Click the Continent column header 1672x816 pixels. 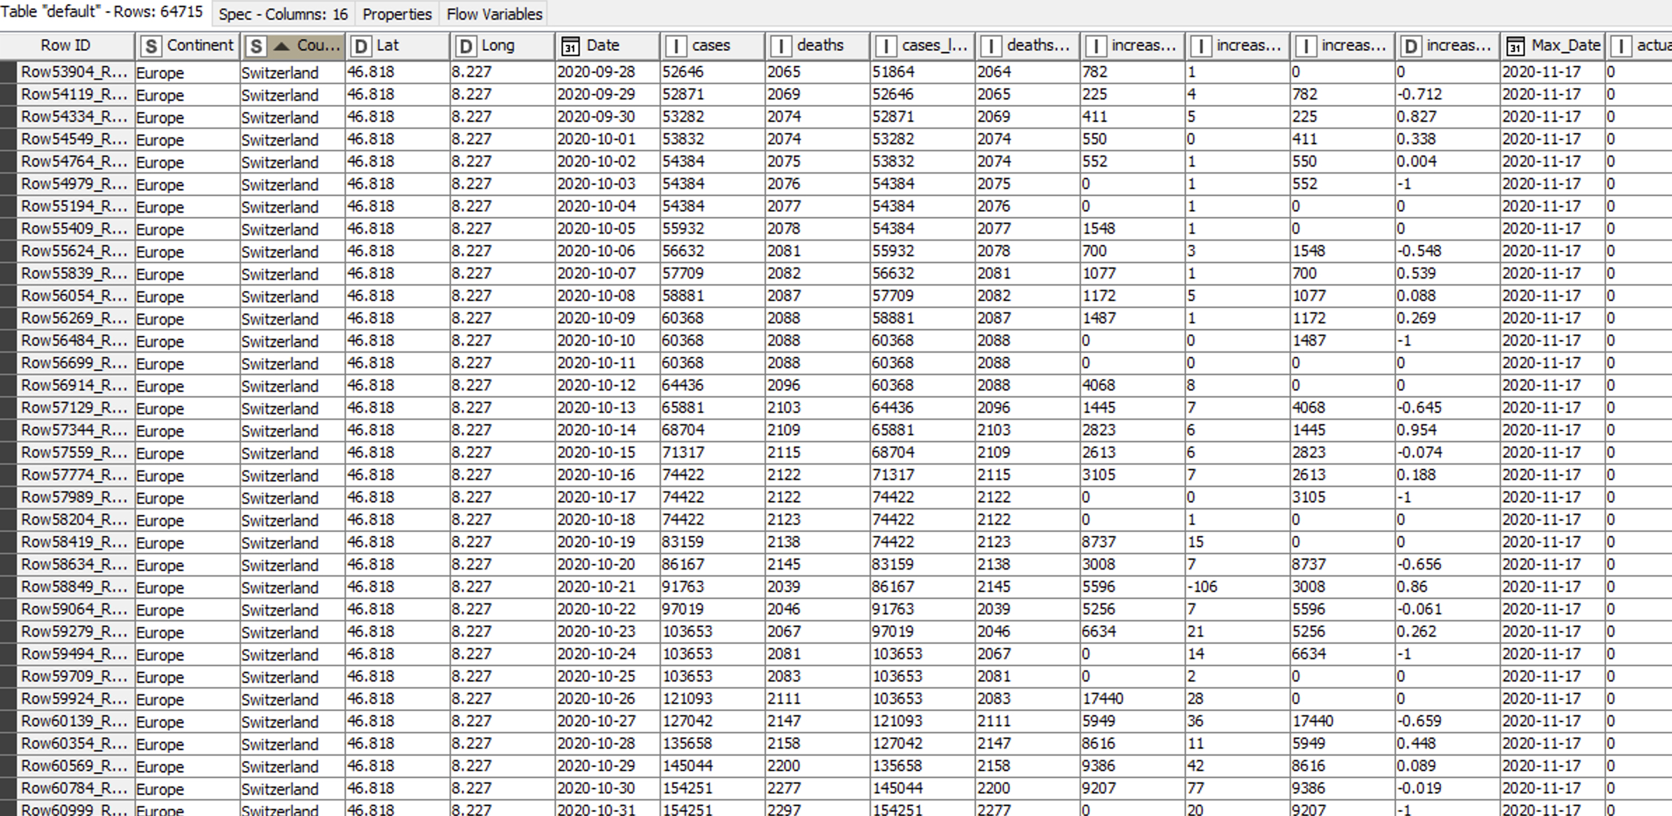(x=187, y=45)
